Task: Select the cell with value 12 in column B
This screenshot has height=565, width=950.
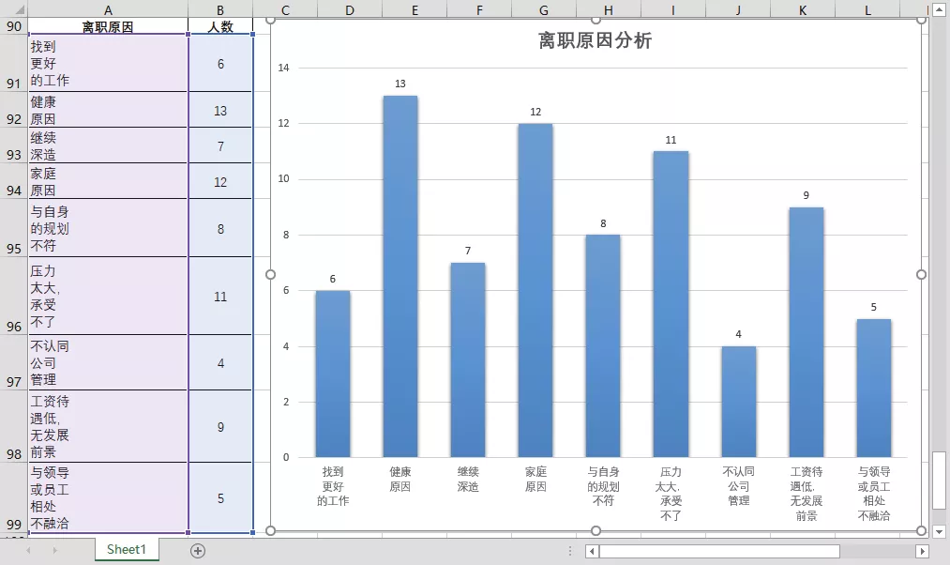Action: [x=220, y=181]
